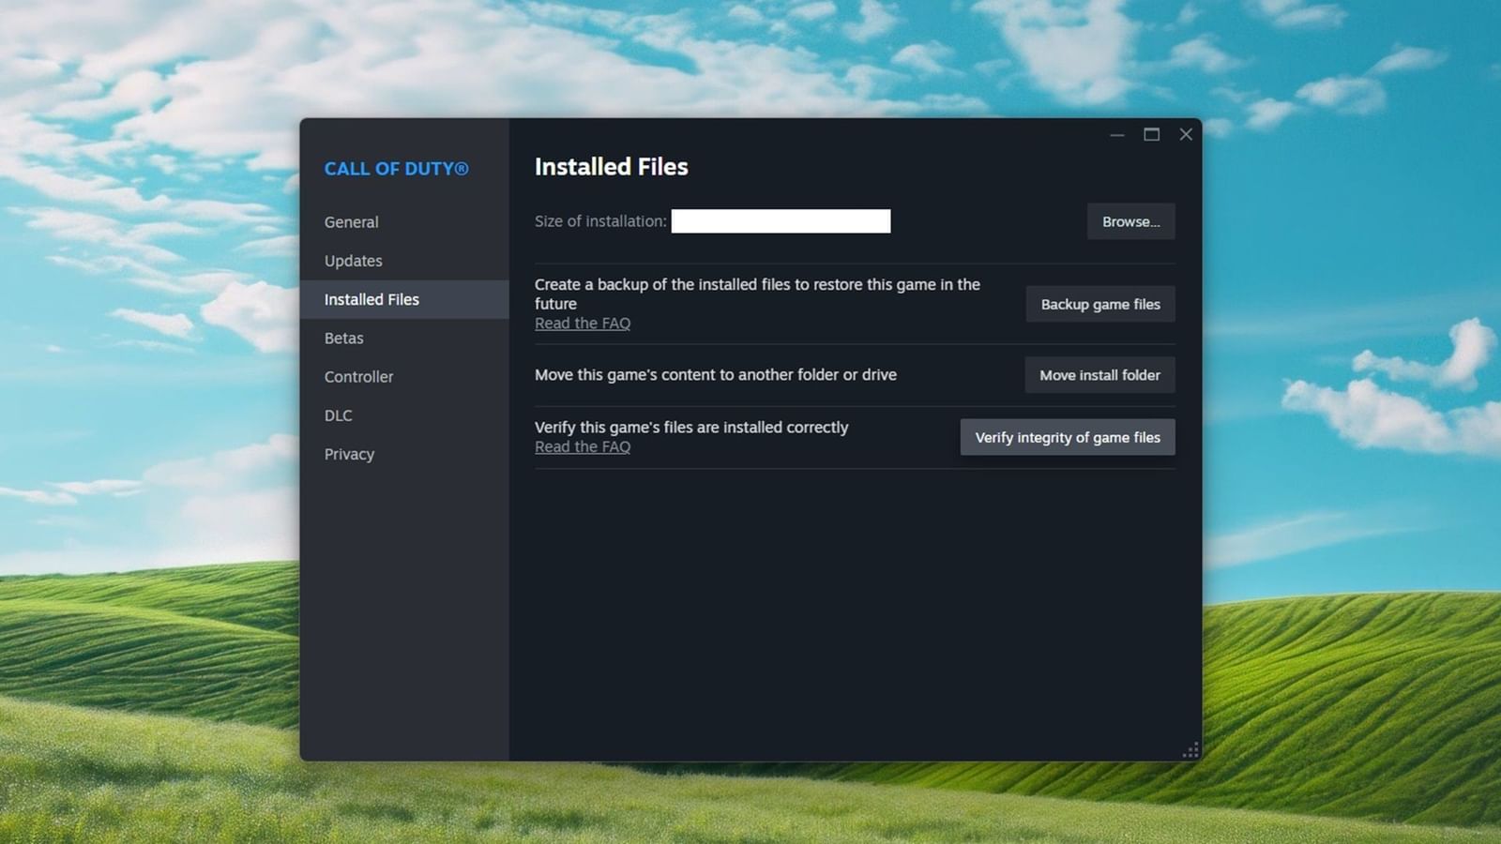Open the Privacy section
This screenshot has height=844, width=1501.
point(349,454)
